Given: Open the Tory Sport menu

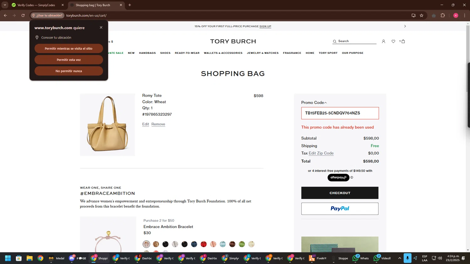Looking at the screenshot, I should 328,53.
